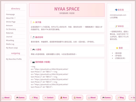The width and height of the screenshot is (136, 102).
Task: Click the 联系我 card heading
Action: (121, 10)
